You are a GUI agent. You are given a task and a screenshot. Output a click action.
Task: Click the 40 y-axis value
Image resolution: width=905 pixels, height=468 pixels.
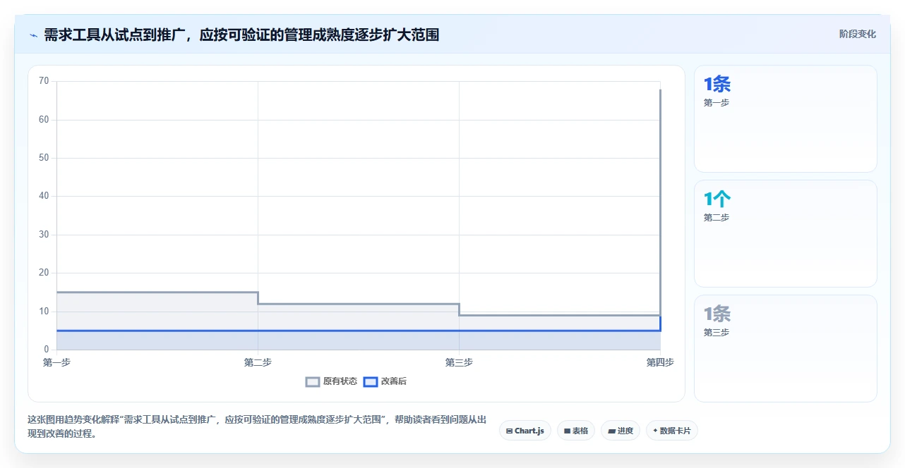click(x=44, y=196)
